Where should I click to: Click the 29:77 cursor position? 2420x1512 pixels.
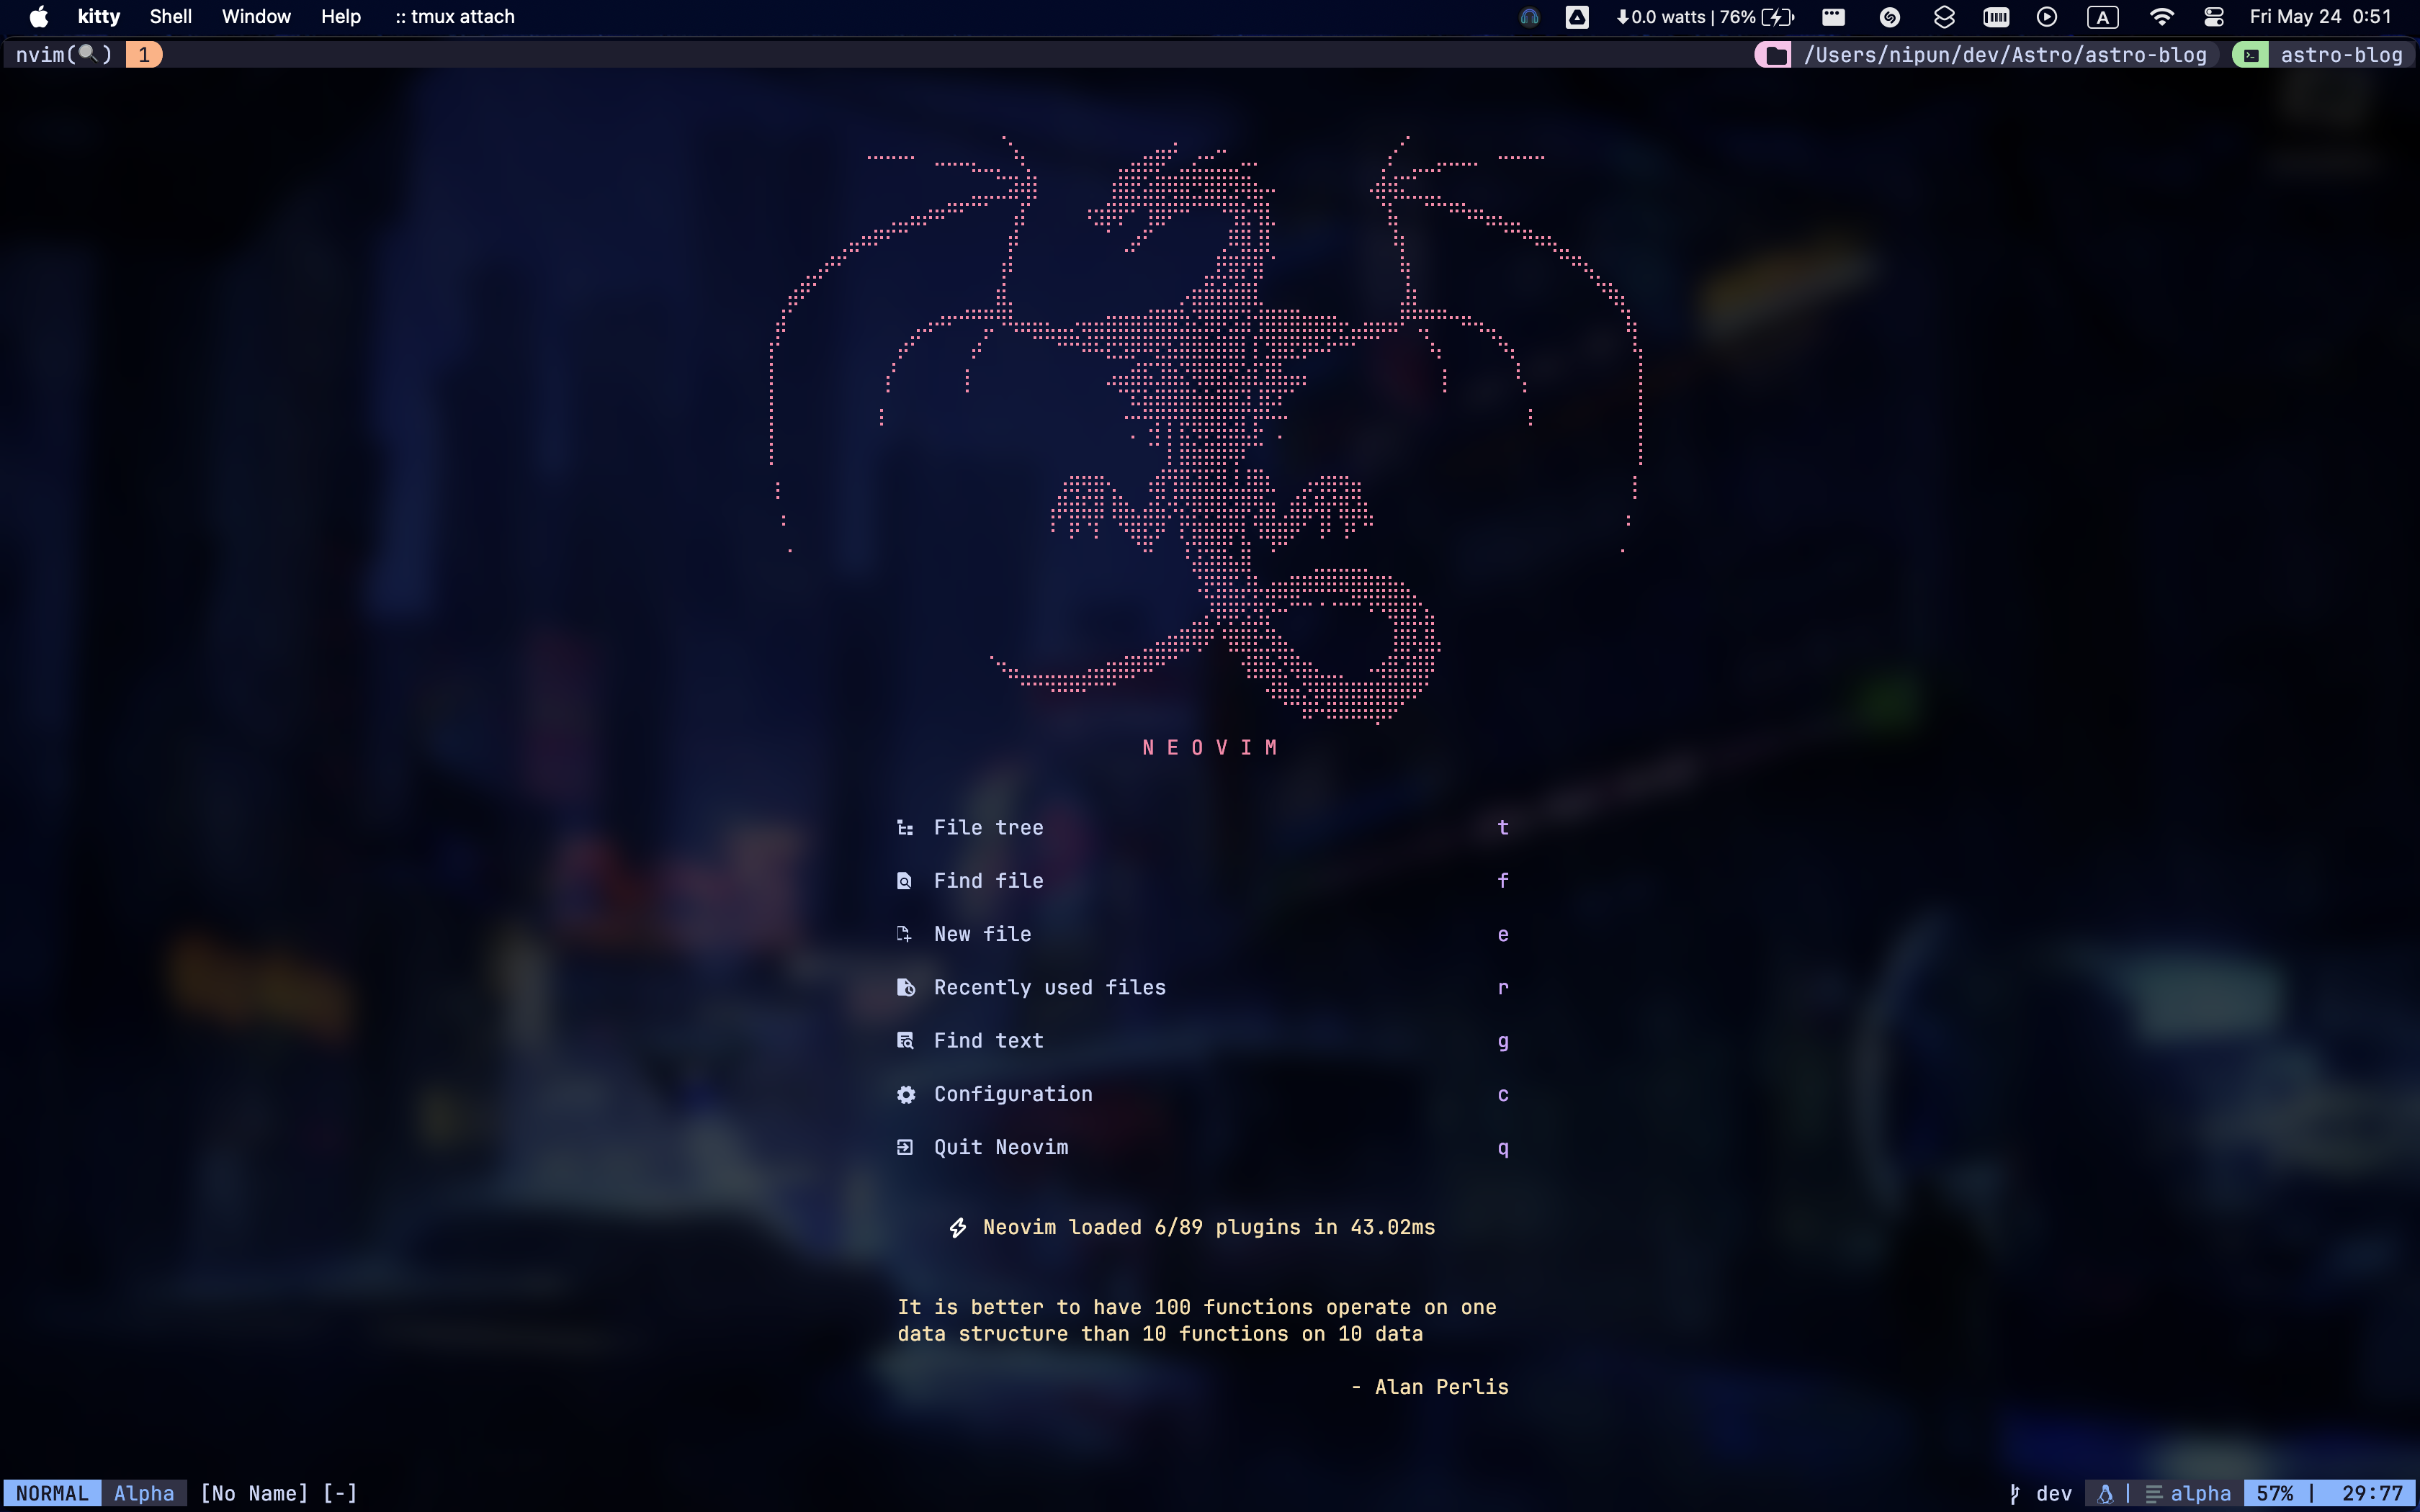[x=2372, y=1494]
